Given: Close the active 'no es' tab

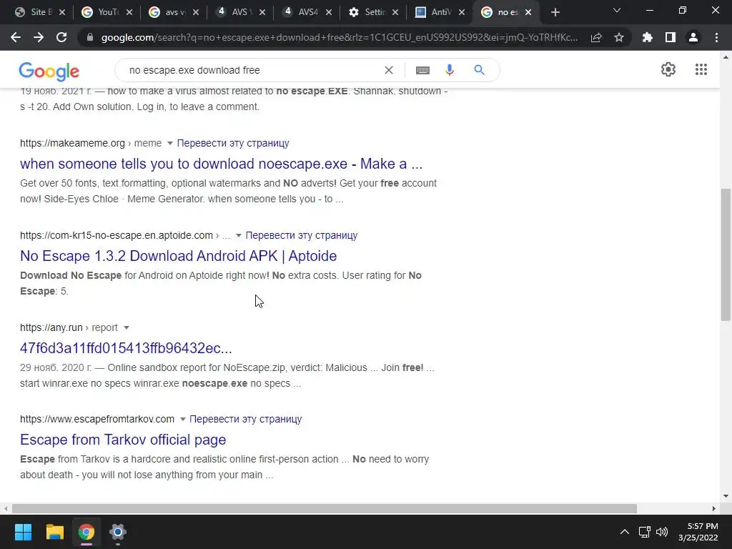Looking at the screenshot, I should pyautogui.click(x=528, y=12).
